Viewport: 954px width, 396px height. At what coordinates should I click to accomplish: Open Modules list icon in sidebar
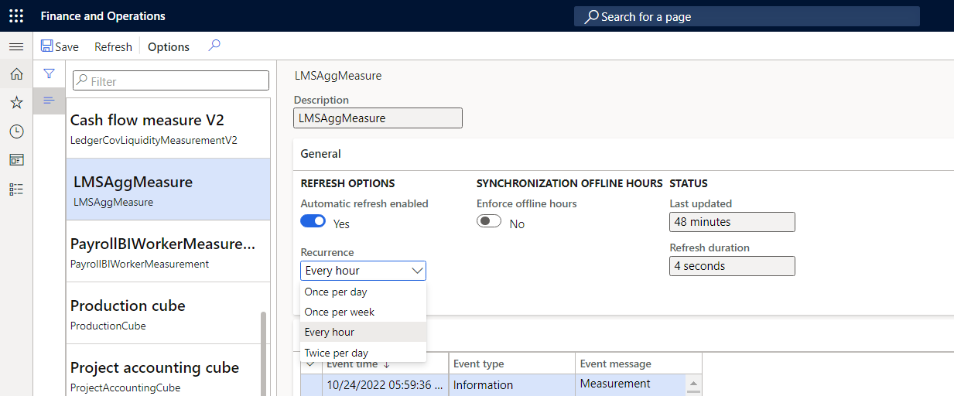(x=16, y=189)
